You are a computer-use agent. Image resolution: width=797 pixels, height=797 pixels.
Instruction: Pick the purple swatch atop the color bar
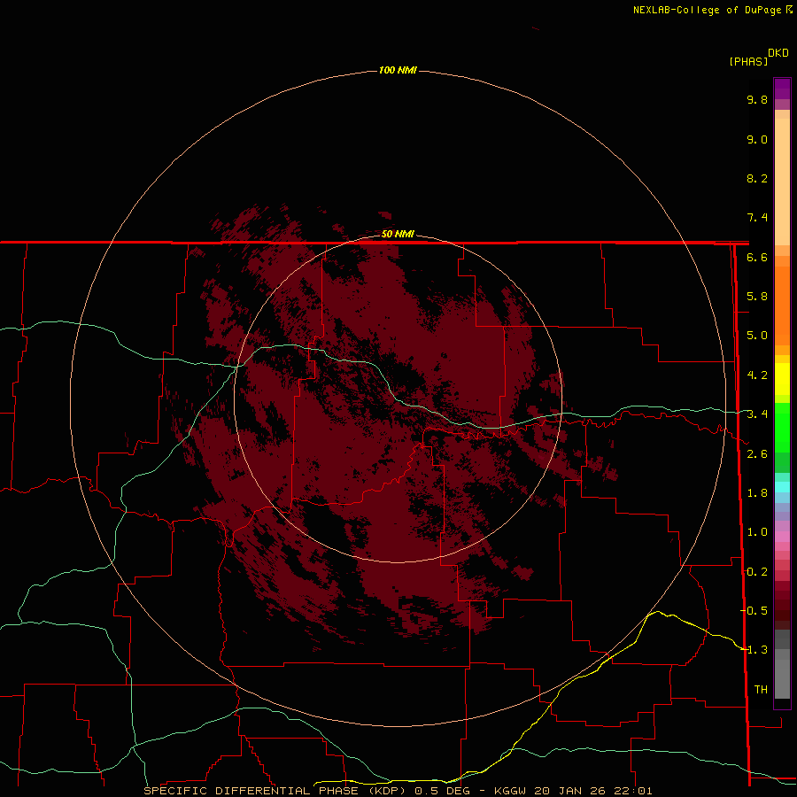click(782, 89)
